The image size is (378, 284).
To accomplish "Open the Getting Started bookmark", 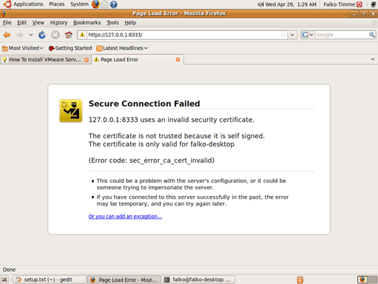I will pyautogui.click(x=70, y=48).
